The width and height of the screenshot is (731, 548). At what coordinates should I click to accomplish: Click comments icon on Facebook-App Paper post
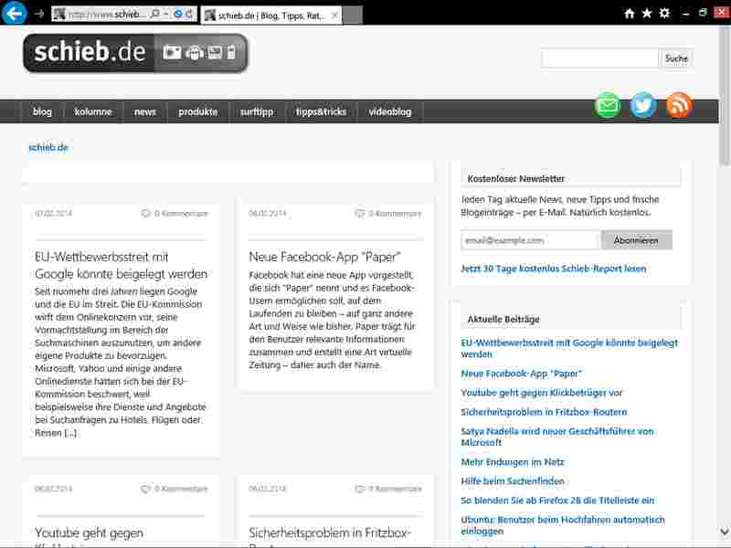click(x=359, y=214)
